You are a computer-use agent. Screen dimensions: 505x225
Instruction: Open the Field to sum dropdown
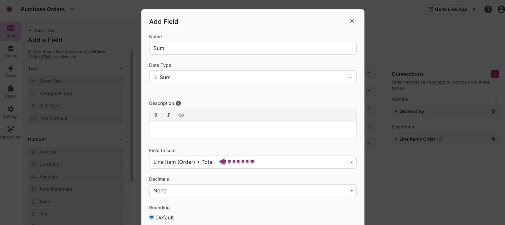252,162
